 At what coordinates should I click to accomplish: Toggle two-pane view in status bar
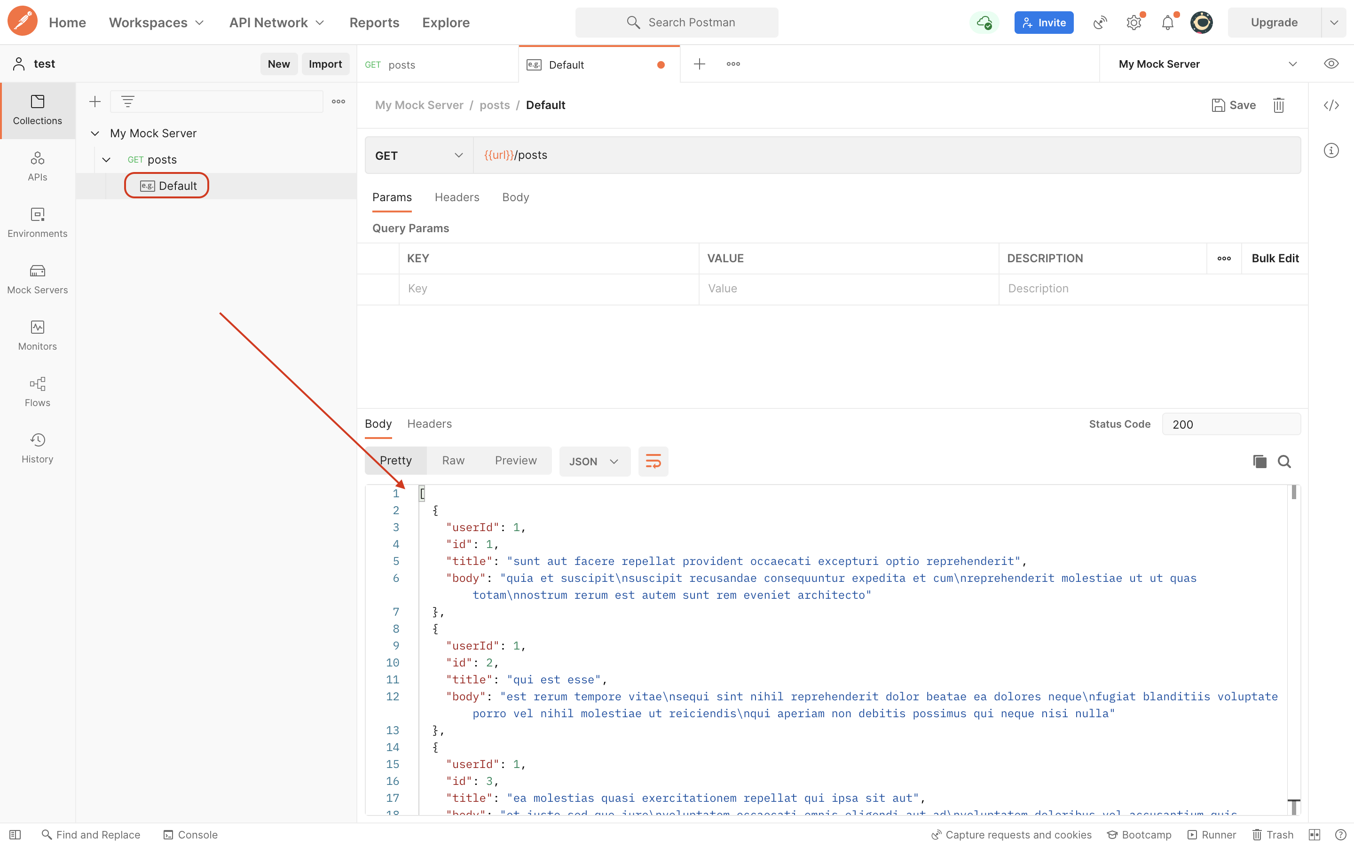pyautogui.click(x=1315, y=834)
